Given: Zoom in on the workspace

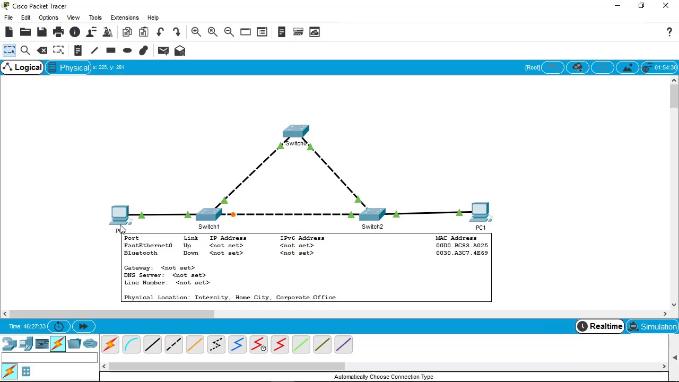Looking at the screenshot, I should point(196,32).
